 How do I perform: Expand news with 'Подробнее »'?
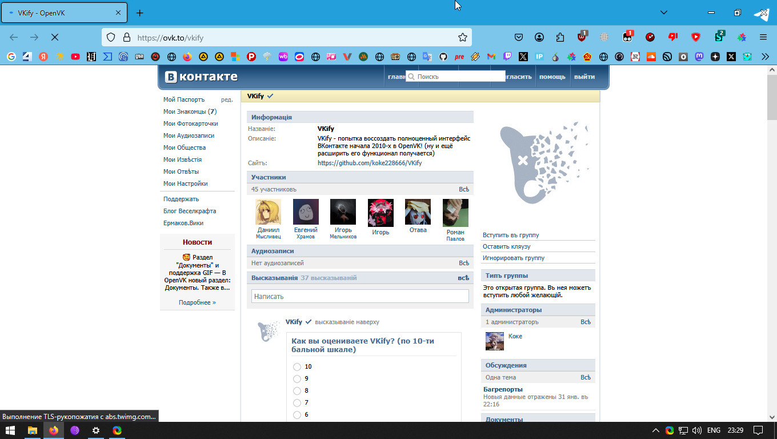(197, 302)
